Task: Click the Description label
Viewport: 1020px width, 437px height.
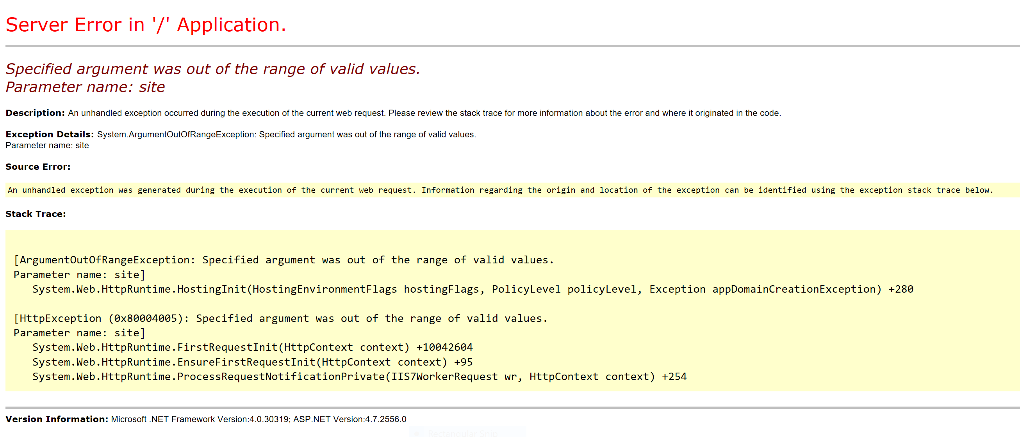Action: pos(35,113)
